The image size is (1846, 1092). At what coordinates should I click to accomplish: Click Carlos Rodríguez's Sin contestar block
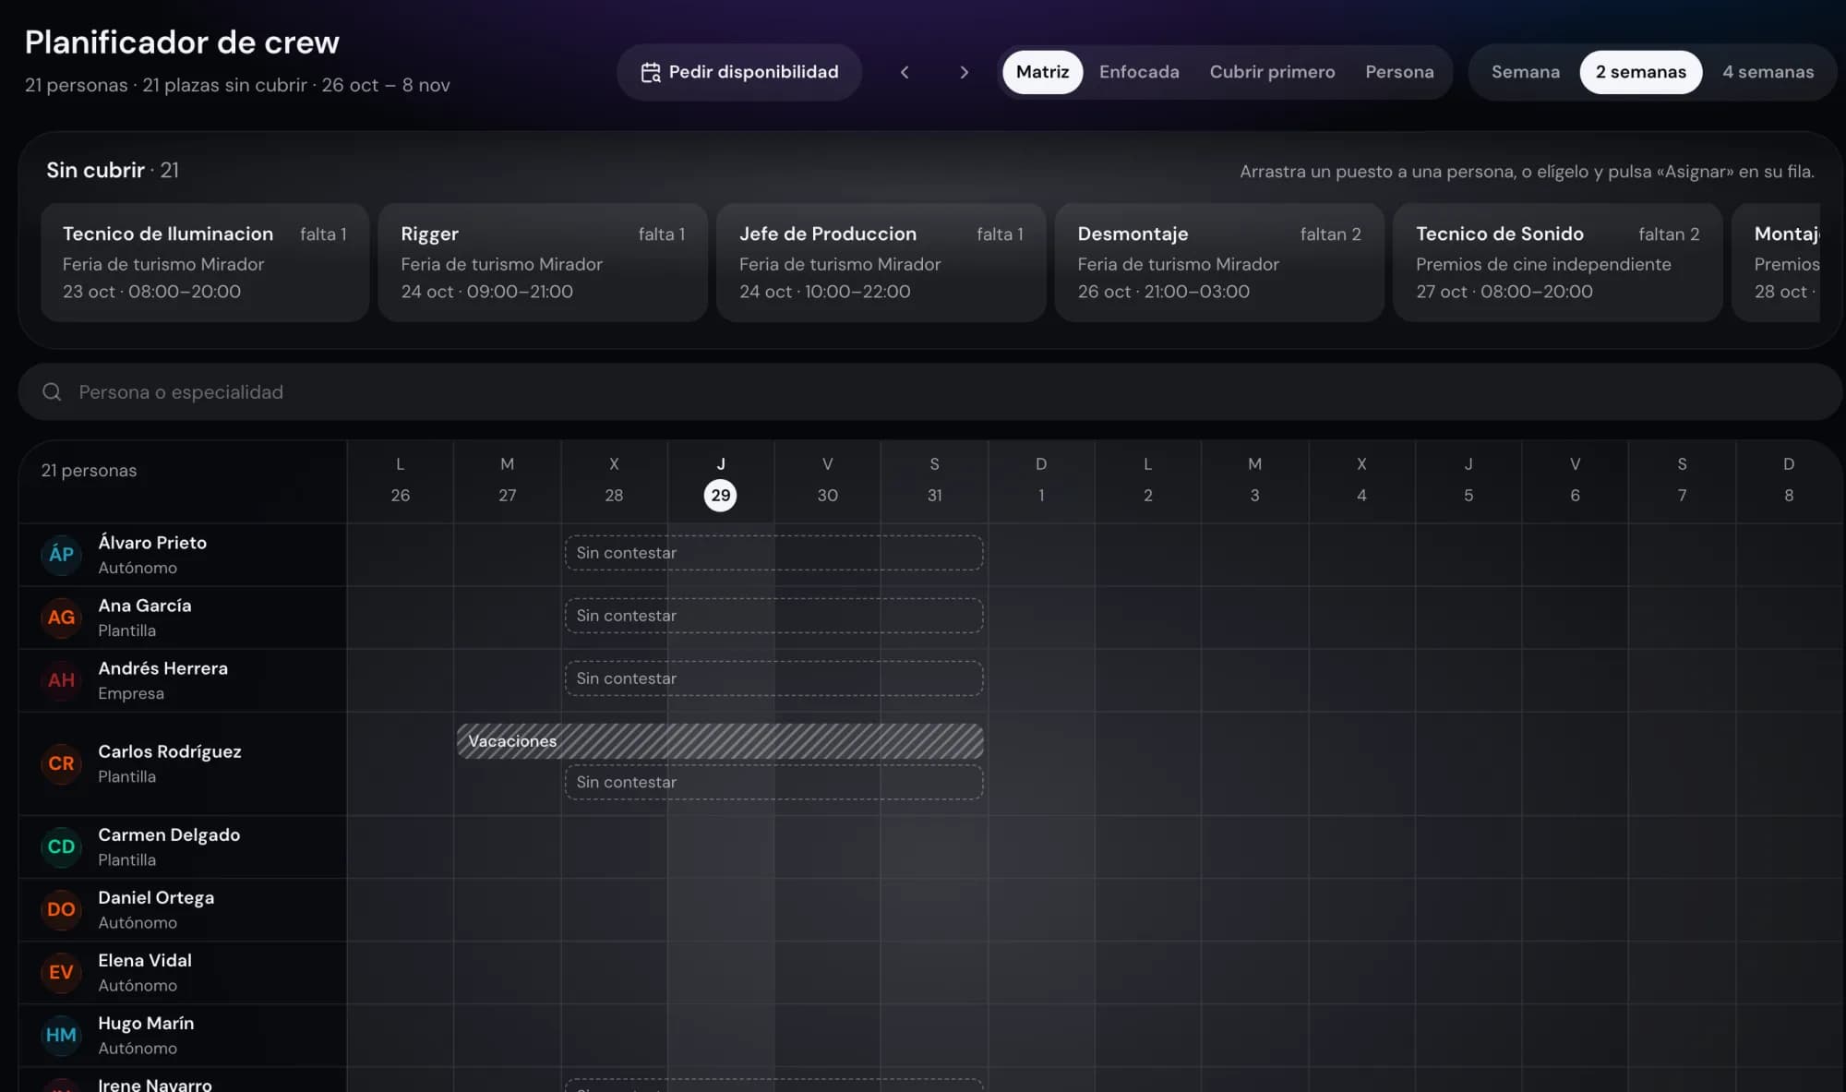tap(773, 782)
